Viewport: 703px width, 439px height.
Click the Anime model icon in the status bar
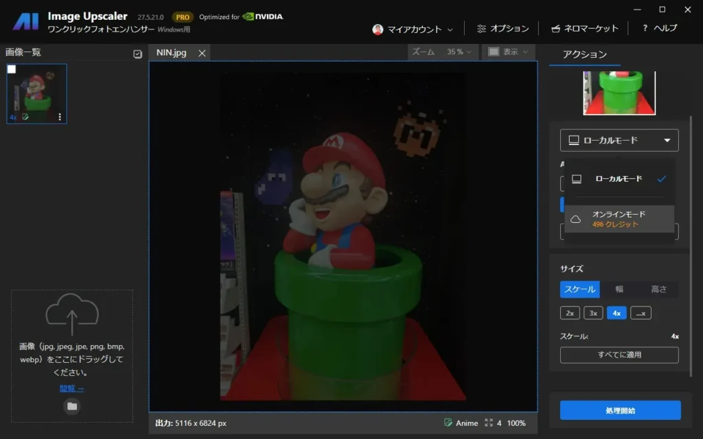448,423
